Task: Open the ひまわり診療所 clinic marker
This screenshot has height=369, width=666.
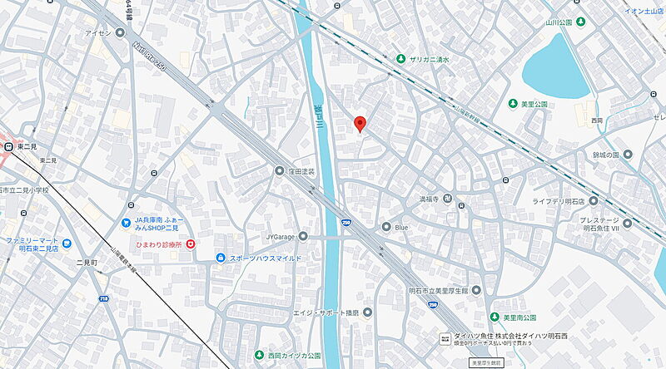Action: point(191,244)
